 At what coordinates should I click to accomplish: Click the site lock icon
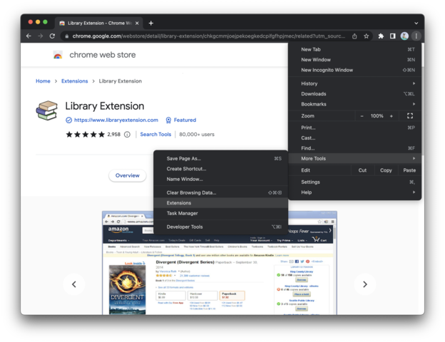tap(67, 36)
